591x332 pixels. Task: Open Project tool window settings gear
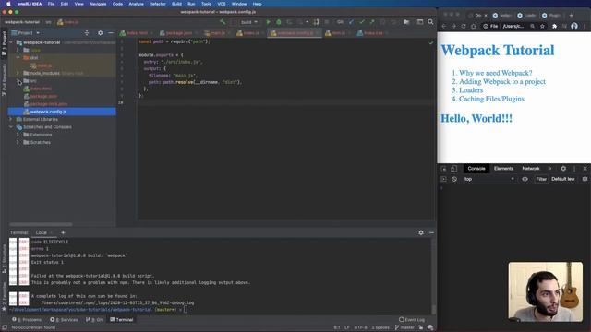(x=101, y=33)
